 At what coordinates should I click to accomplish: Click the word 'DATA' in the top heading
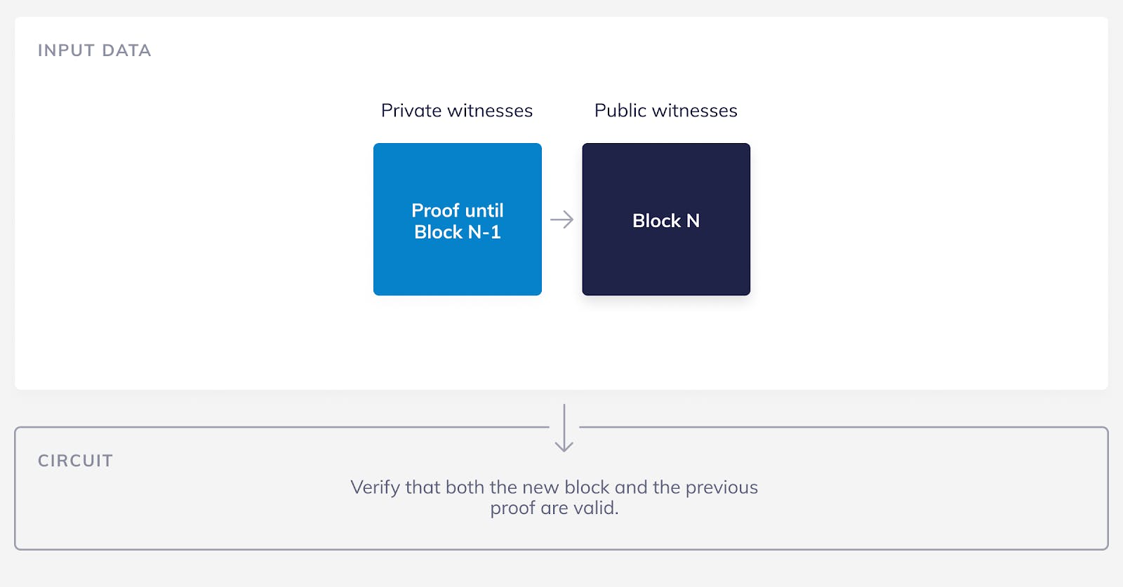pyautogui.click(x=126, y=50)
